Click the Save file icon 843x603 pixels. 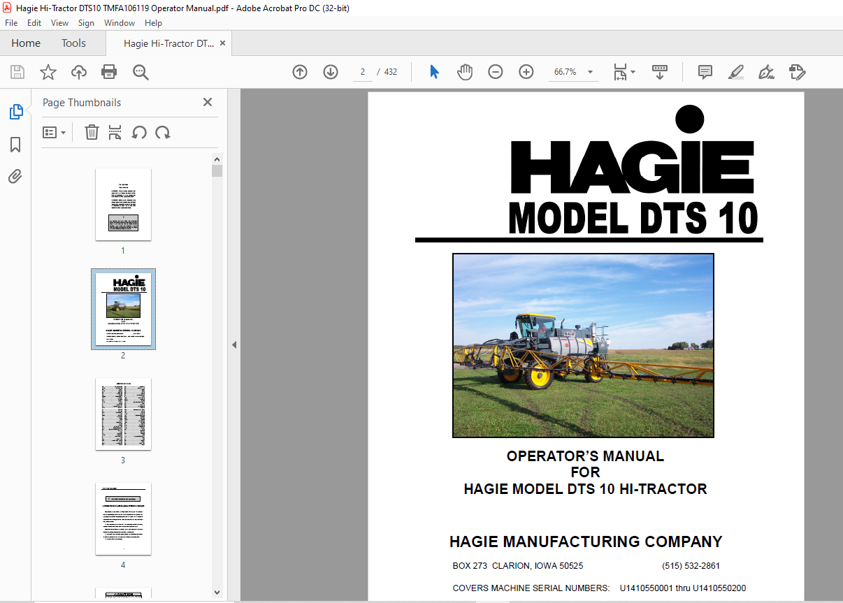coord(17,72)
